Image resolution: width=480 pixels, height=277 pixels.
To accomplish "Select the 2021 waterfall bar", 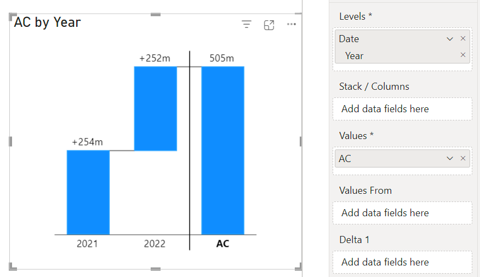I will [x=88, y=192].
